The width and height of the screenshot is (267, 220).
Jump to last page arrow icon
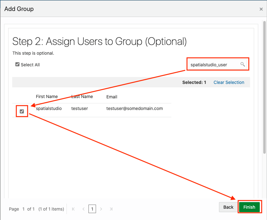[111, 209]
